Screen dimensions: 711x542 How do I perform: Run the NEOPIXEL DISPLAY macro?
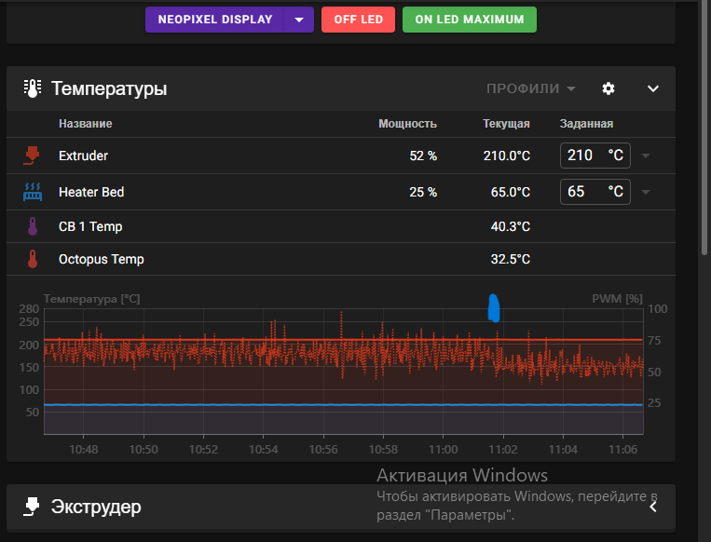215,20
